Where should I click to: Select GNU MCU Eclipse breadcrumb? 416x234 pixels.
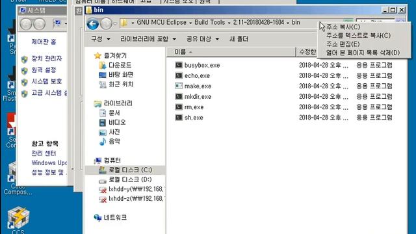pos(161,23)
